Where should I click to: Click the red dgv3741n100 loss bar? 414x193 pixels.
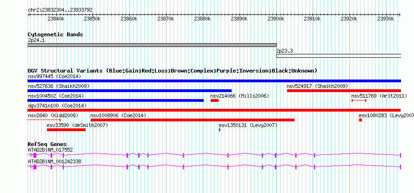click(214, 110)
